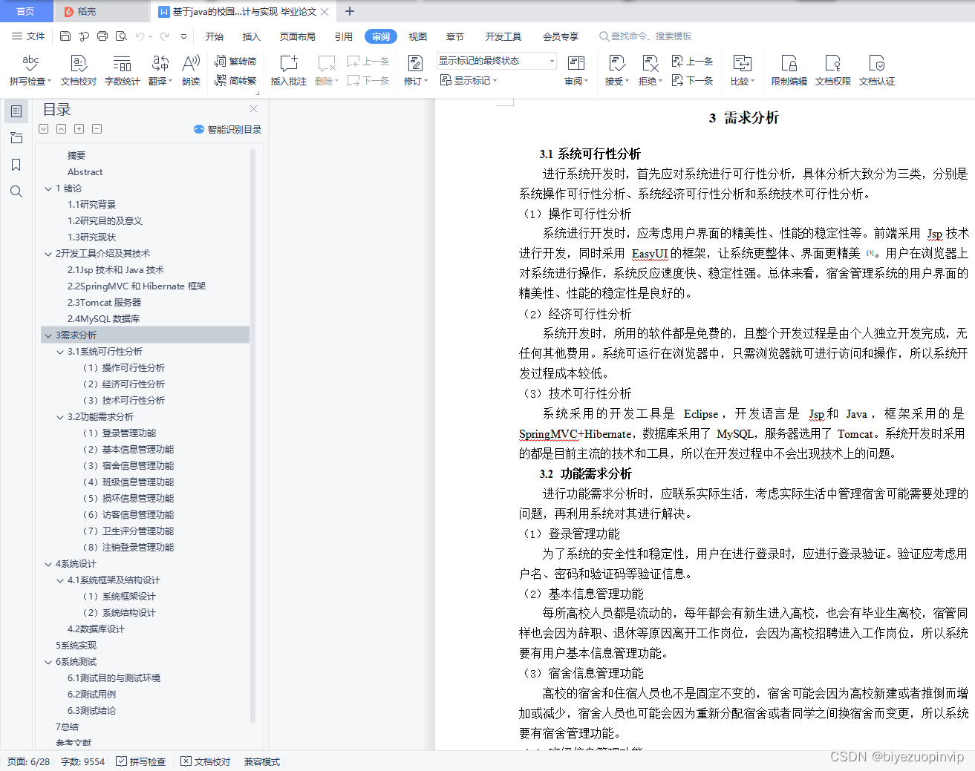Open 文档权限 document permissions

832,69
